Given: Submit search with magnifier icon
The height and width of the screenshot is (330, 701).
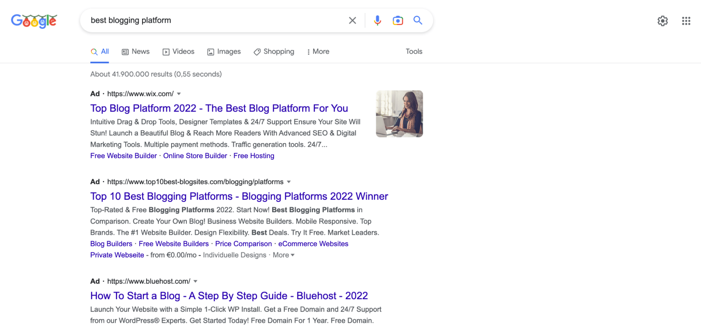Looking at the screenshot, I should [x=418, y=20].
